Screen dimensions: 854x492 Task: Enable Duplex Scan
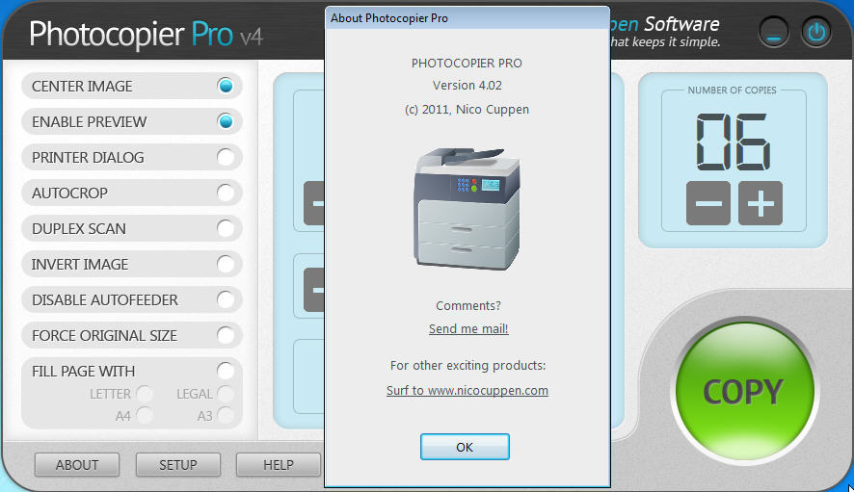[x=226, y=228]
